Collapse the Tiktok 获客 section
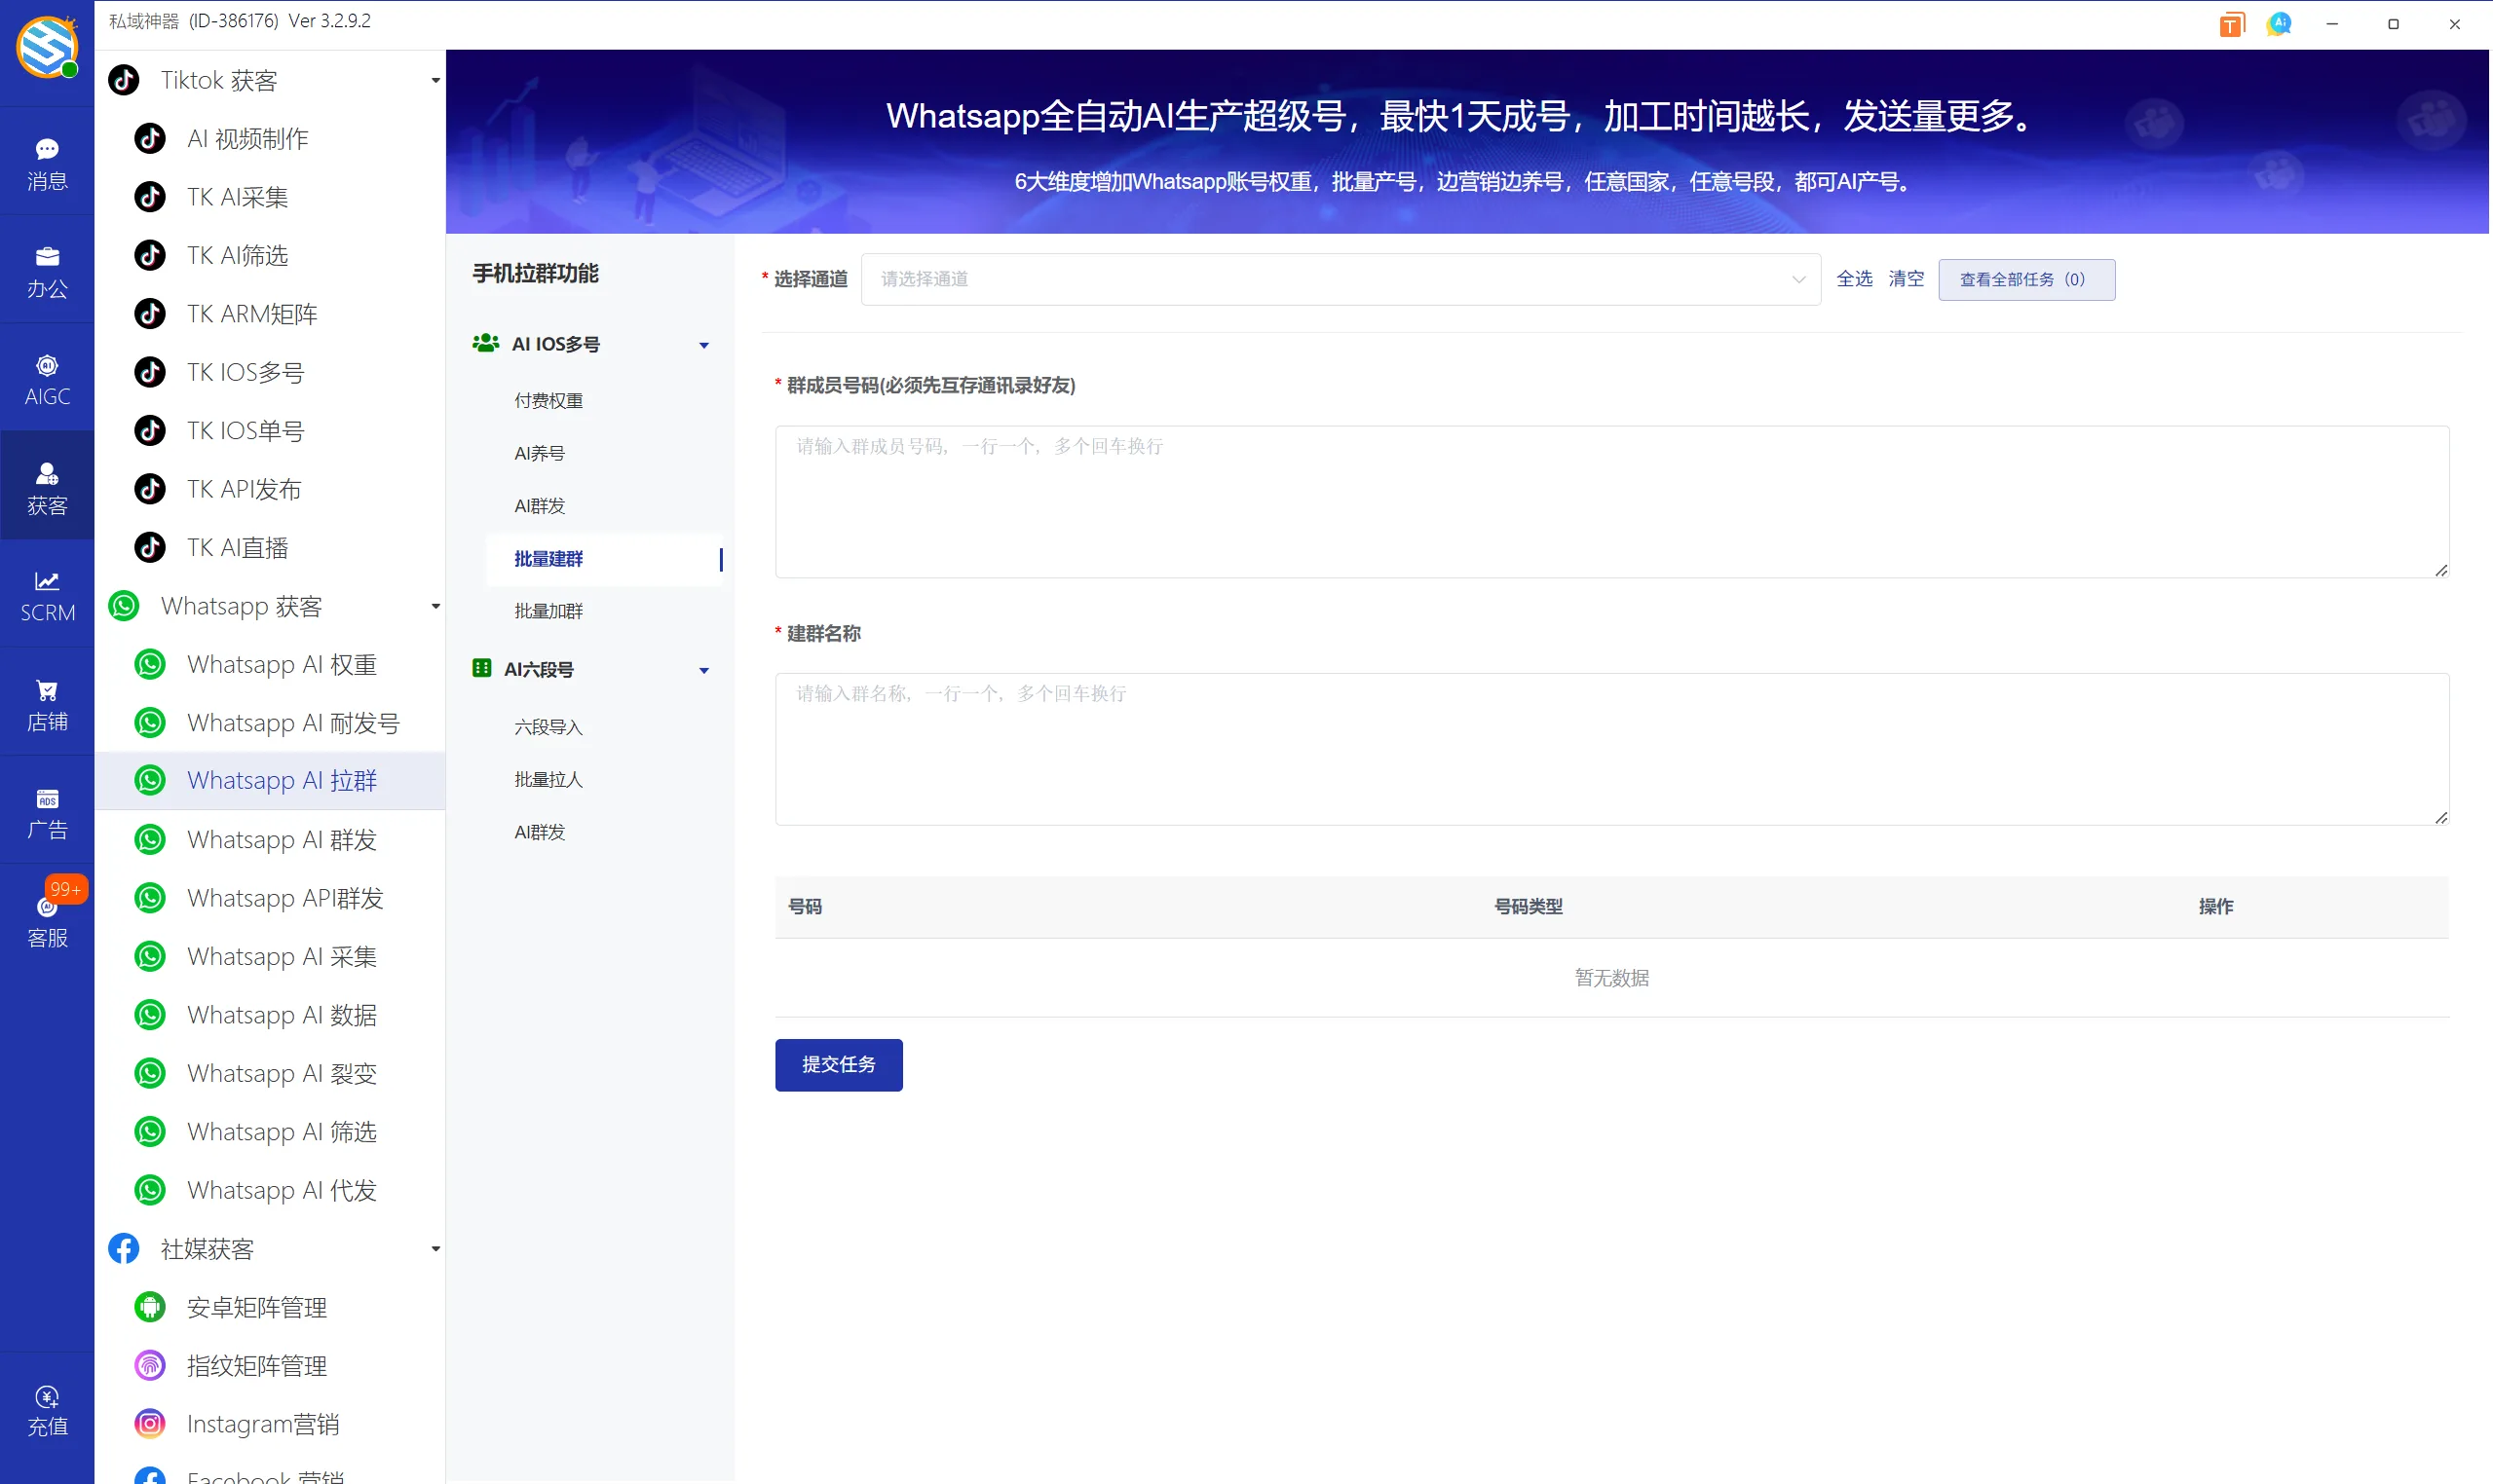This screenshot has height=1484, width=2493. click(x=434, y=80)
